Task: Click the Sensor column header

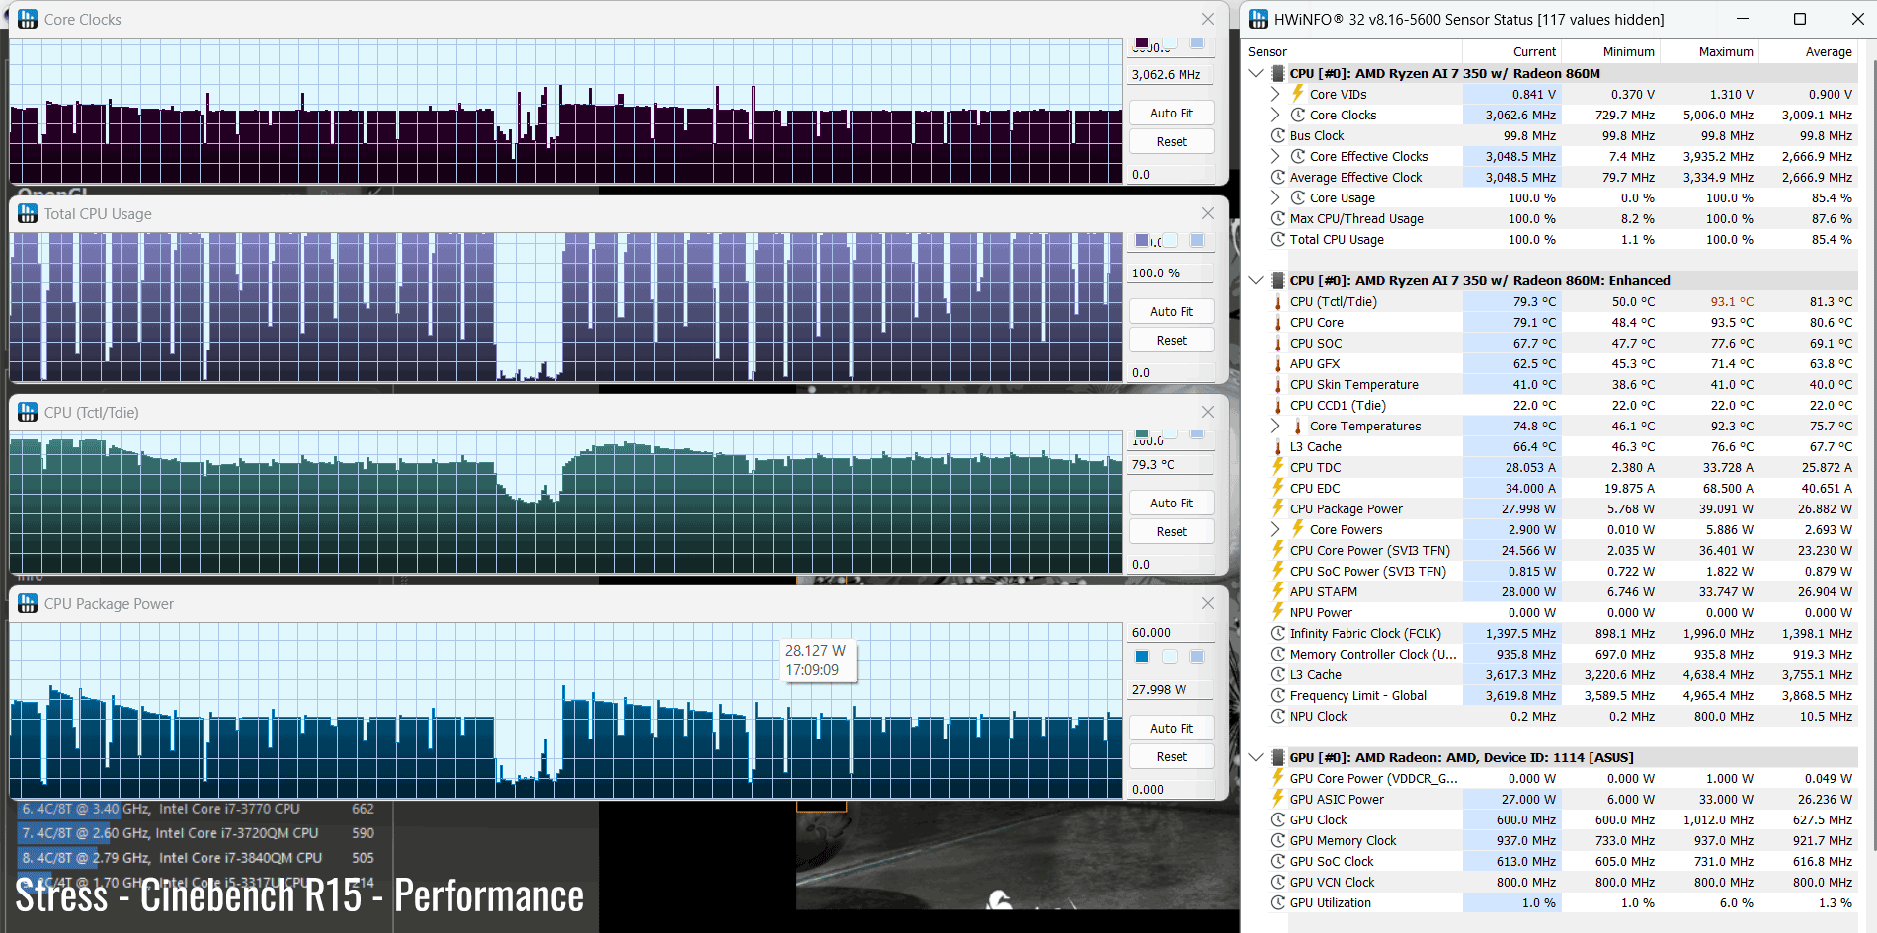Action: 1352,51
